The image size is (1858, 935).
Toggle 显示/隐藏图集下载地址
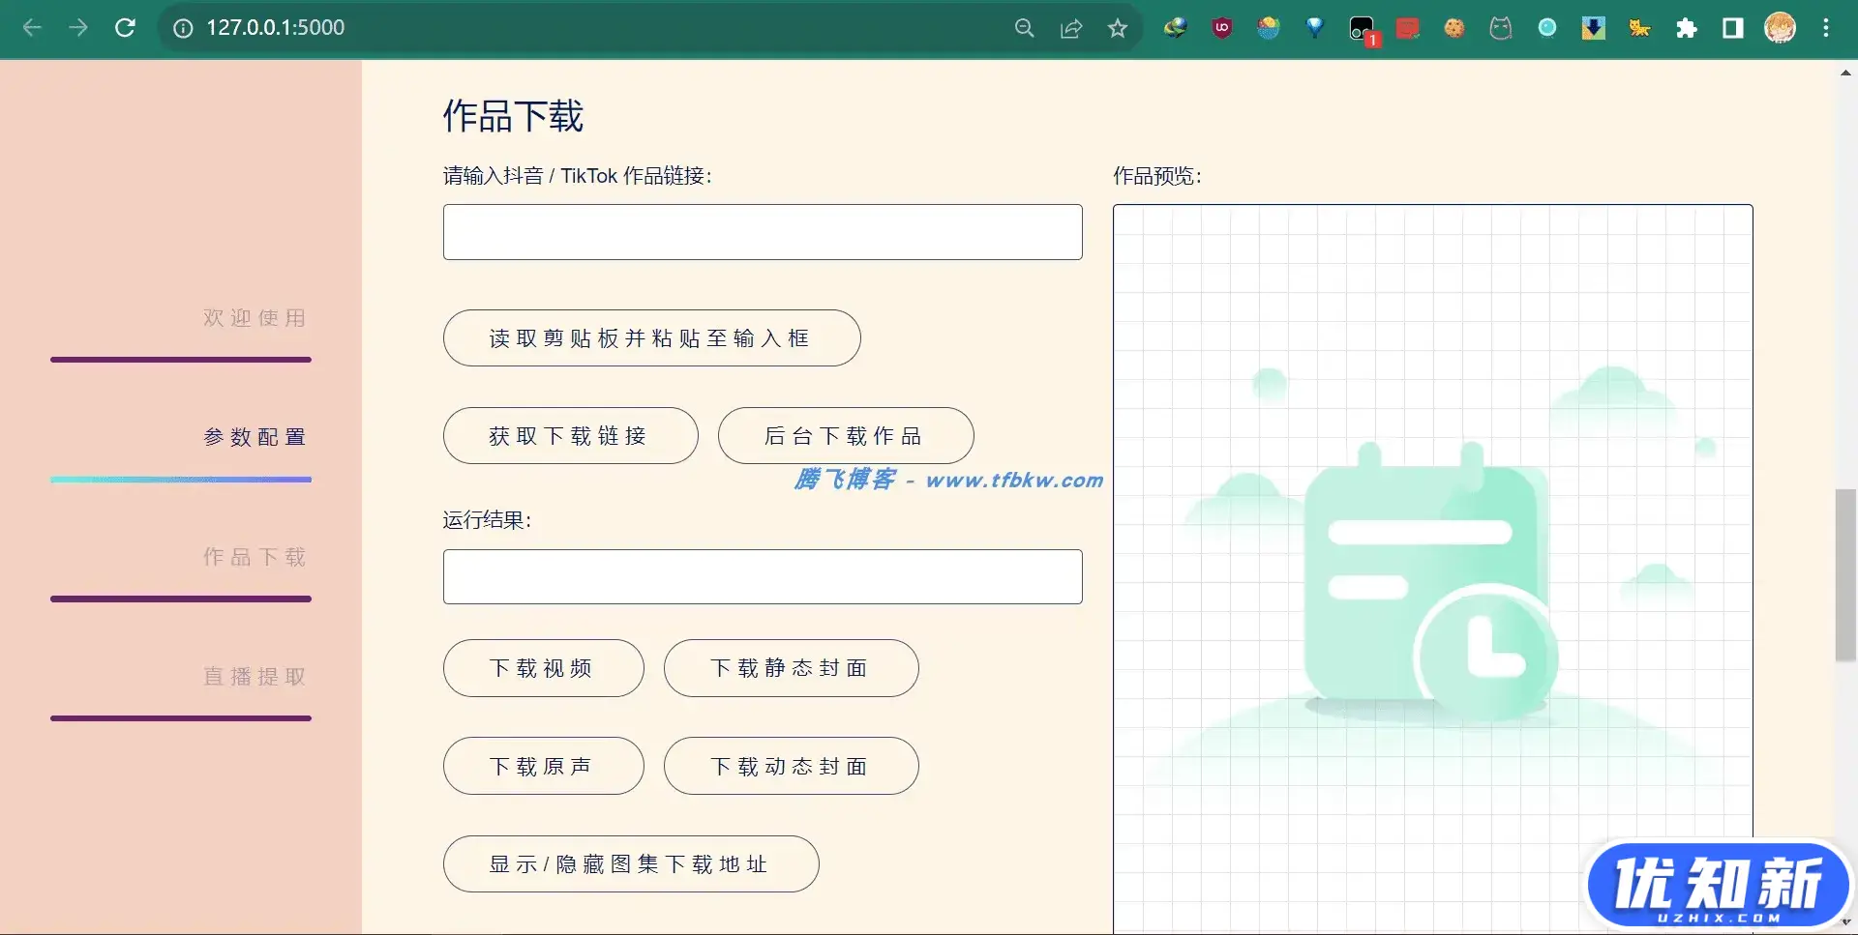tap(630, 863)
